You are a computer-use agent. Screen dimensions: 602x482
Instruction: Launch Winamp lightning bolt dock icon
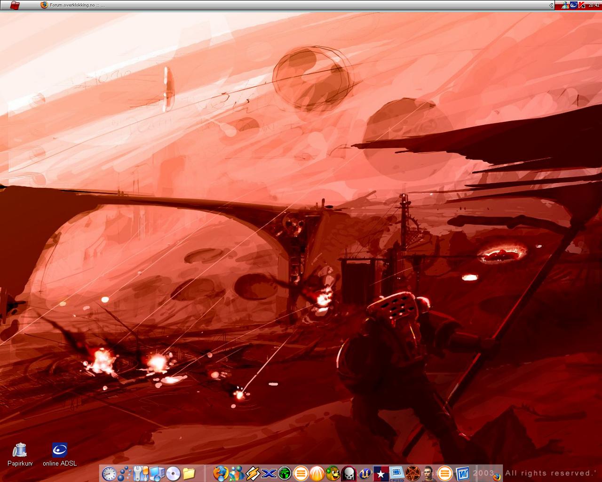click(253, 473)
